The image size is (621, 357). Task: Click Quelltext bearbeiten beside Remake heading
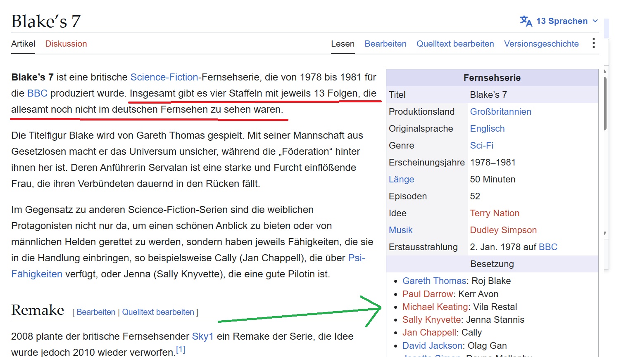pos(158,312)
